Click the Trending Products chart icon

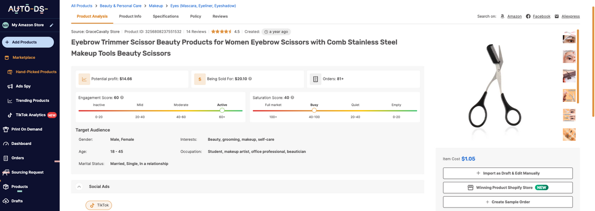[10, 100]
